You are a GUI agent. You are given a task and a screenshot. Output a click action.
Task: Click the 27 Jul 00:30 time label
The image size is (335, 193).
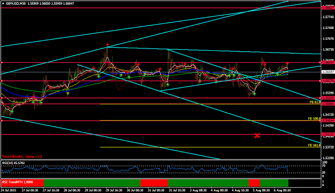click(30, 190)
